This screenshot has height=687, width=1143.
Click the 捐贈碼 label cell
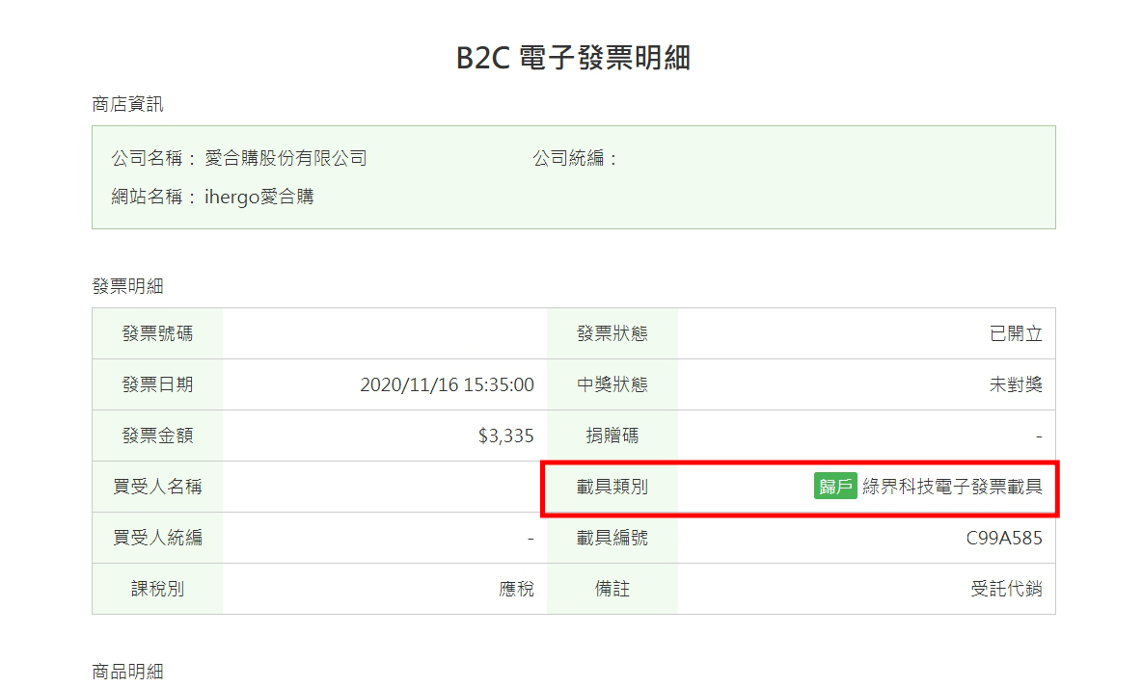tap(612, 436)
